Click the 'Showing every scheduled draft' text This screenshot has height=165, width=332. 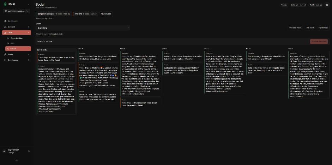coord(49,34)
